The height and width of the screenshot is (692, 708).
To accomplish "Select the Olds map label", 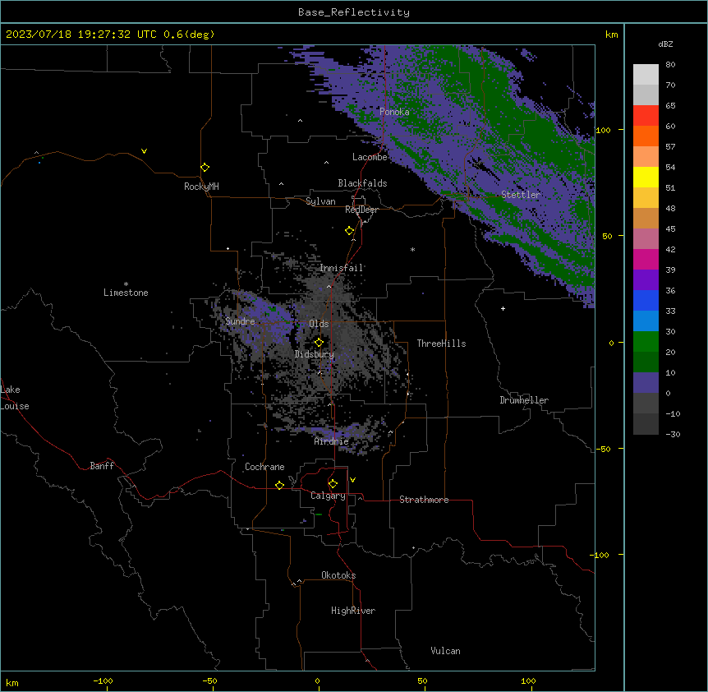I will tap(319, 324).
